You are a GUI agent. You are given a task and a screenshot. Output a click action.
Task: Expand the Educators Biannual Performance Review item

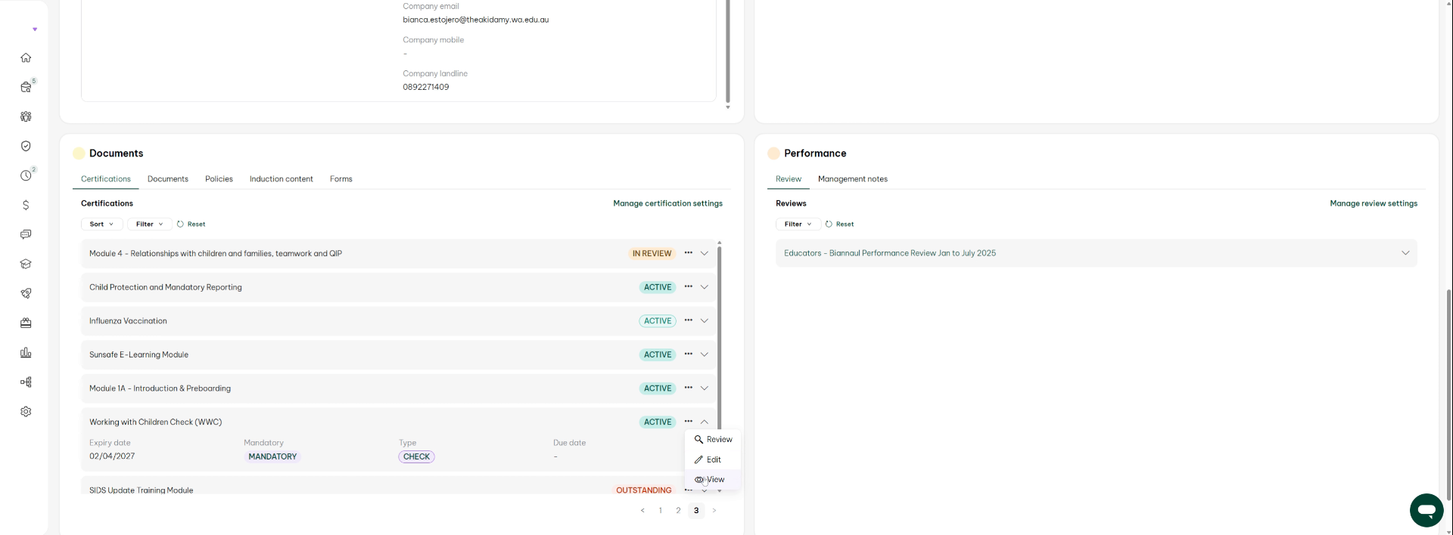tap(1405, 253)
